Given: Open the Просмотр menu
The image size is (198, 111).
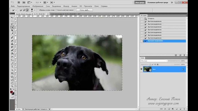Looking at the screenshot, I should pyautogui.click(x=88, y=6).
